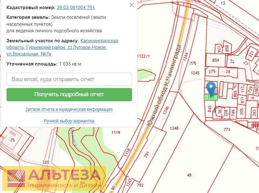Select parcel 1245 on the map
The height and width of the screenshot is (193, 259).
click(x=195, y=73)
